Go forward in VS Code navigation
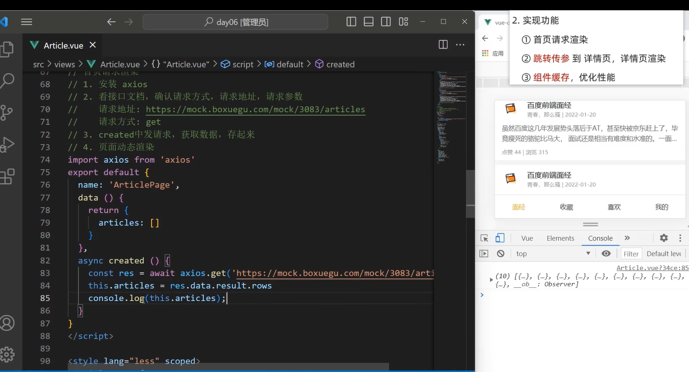The width and height of the screenshot is (689, 372). (x=128, y=22)
